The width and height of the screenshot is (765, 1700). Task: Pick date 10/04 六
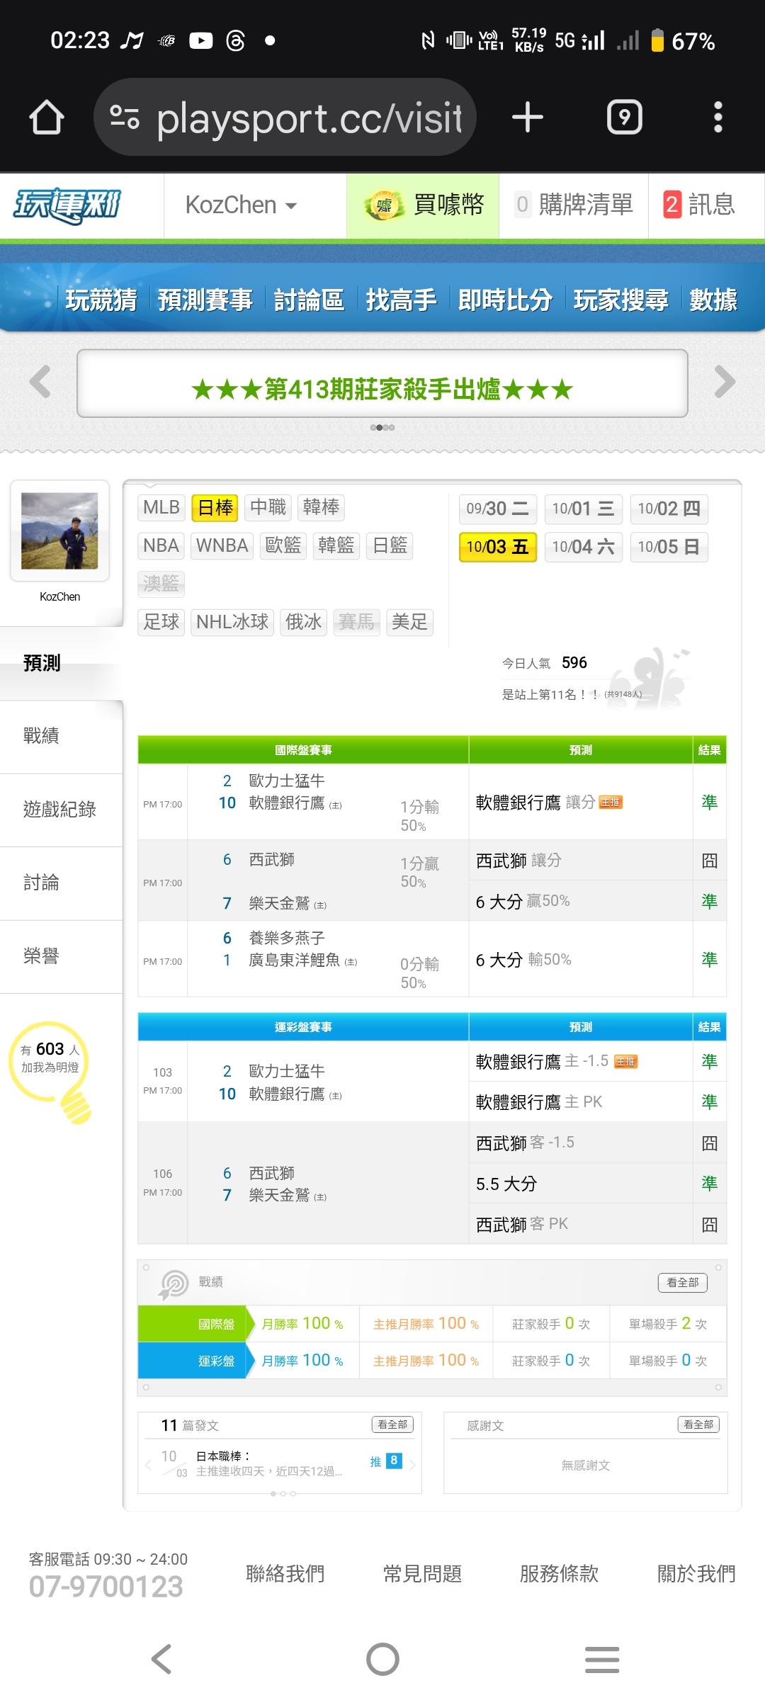584,547
